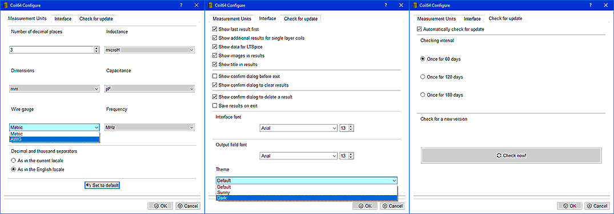Select Measurement Units tab in the right window
The image size is (614, 214).
tap(436, 19)
